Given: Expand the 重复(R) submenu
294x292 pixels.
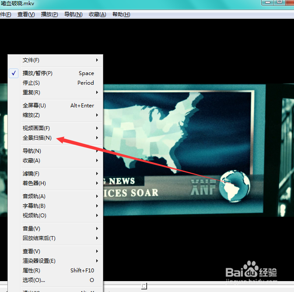Looking at the screenshot, I should coord(61,93).
